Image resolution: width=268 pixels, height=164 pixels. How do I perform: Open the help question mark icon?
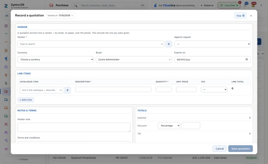click(261, 6)
